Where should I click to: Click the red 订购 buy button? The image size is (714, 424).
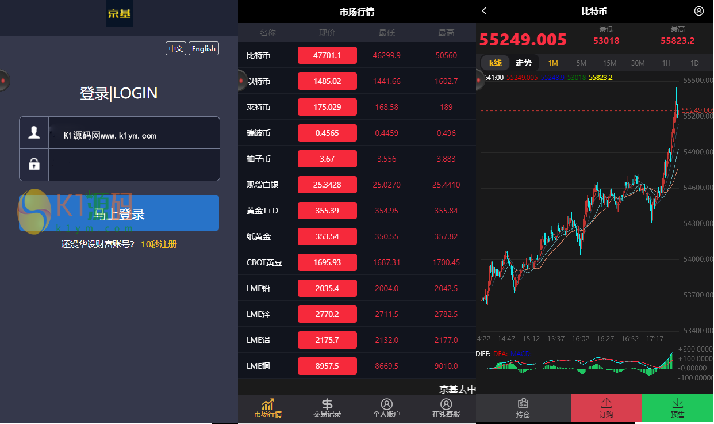pyautogui.click(x=606, y=408)
